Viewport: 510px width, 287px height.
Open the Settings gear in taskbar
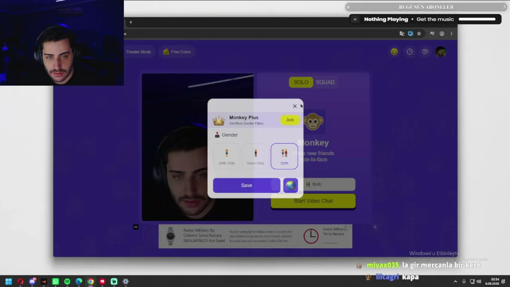[x=126, y=281]
